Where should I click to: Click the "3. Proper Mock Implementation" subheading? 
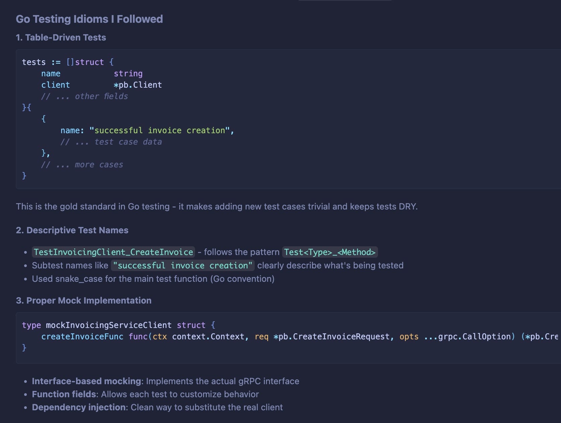click(83, 301)
